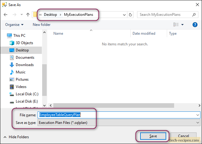Click the horizontal scrollbar right arrow

coord(199,105)
